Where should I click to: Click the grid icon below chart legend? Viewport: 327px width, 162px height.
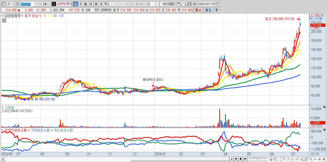point(4,20)
